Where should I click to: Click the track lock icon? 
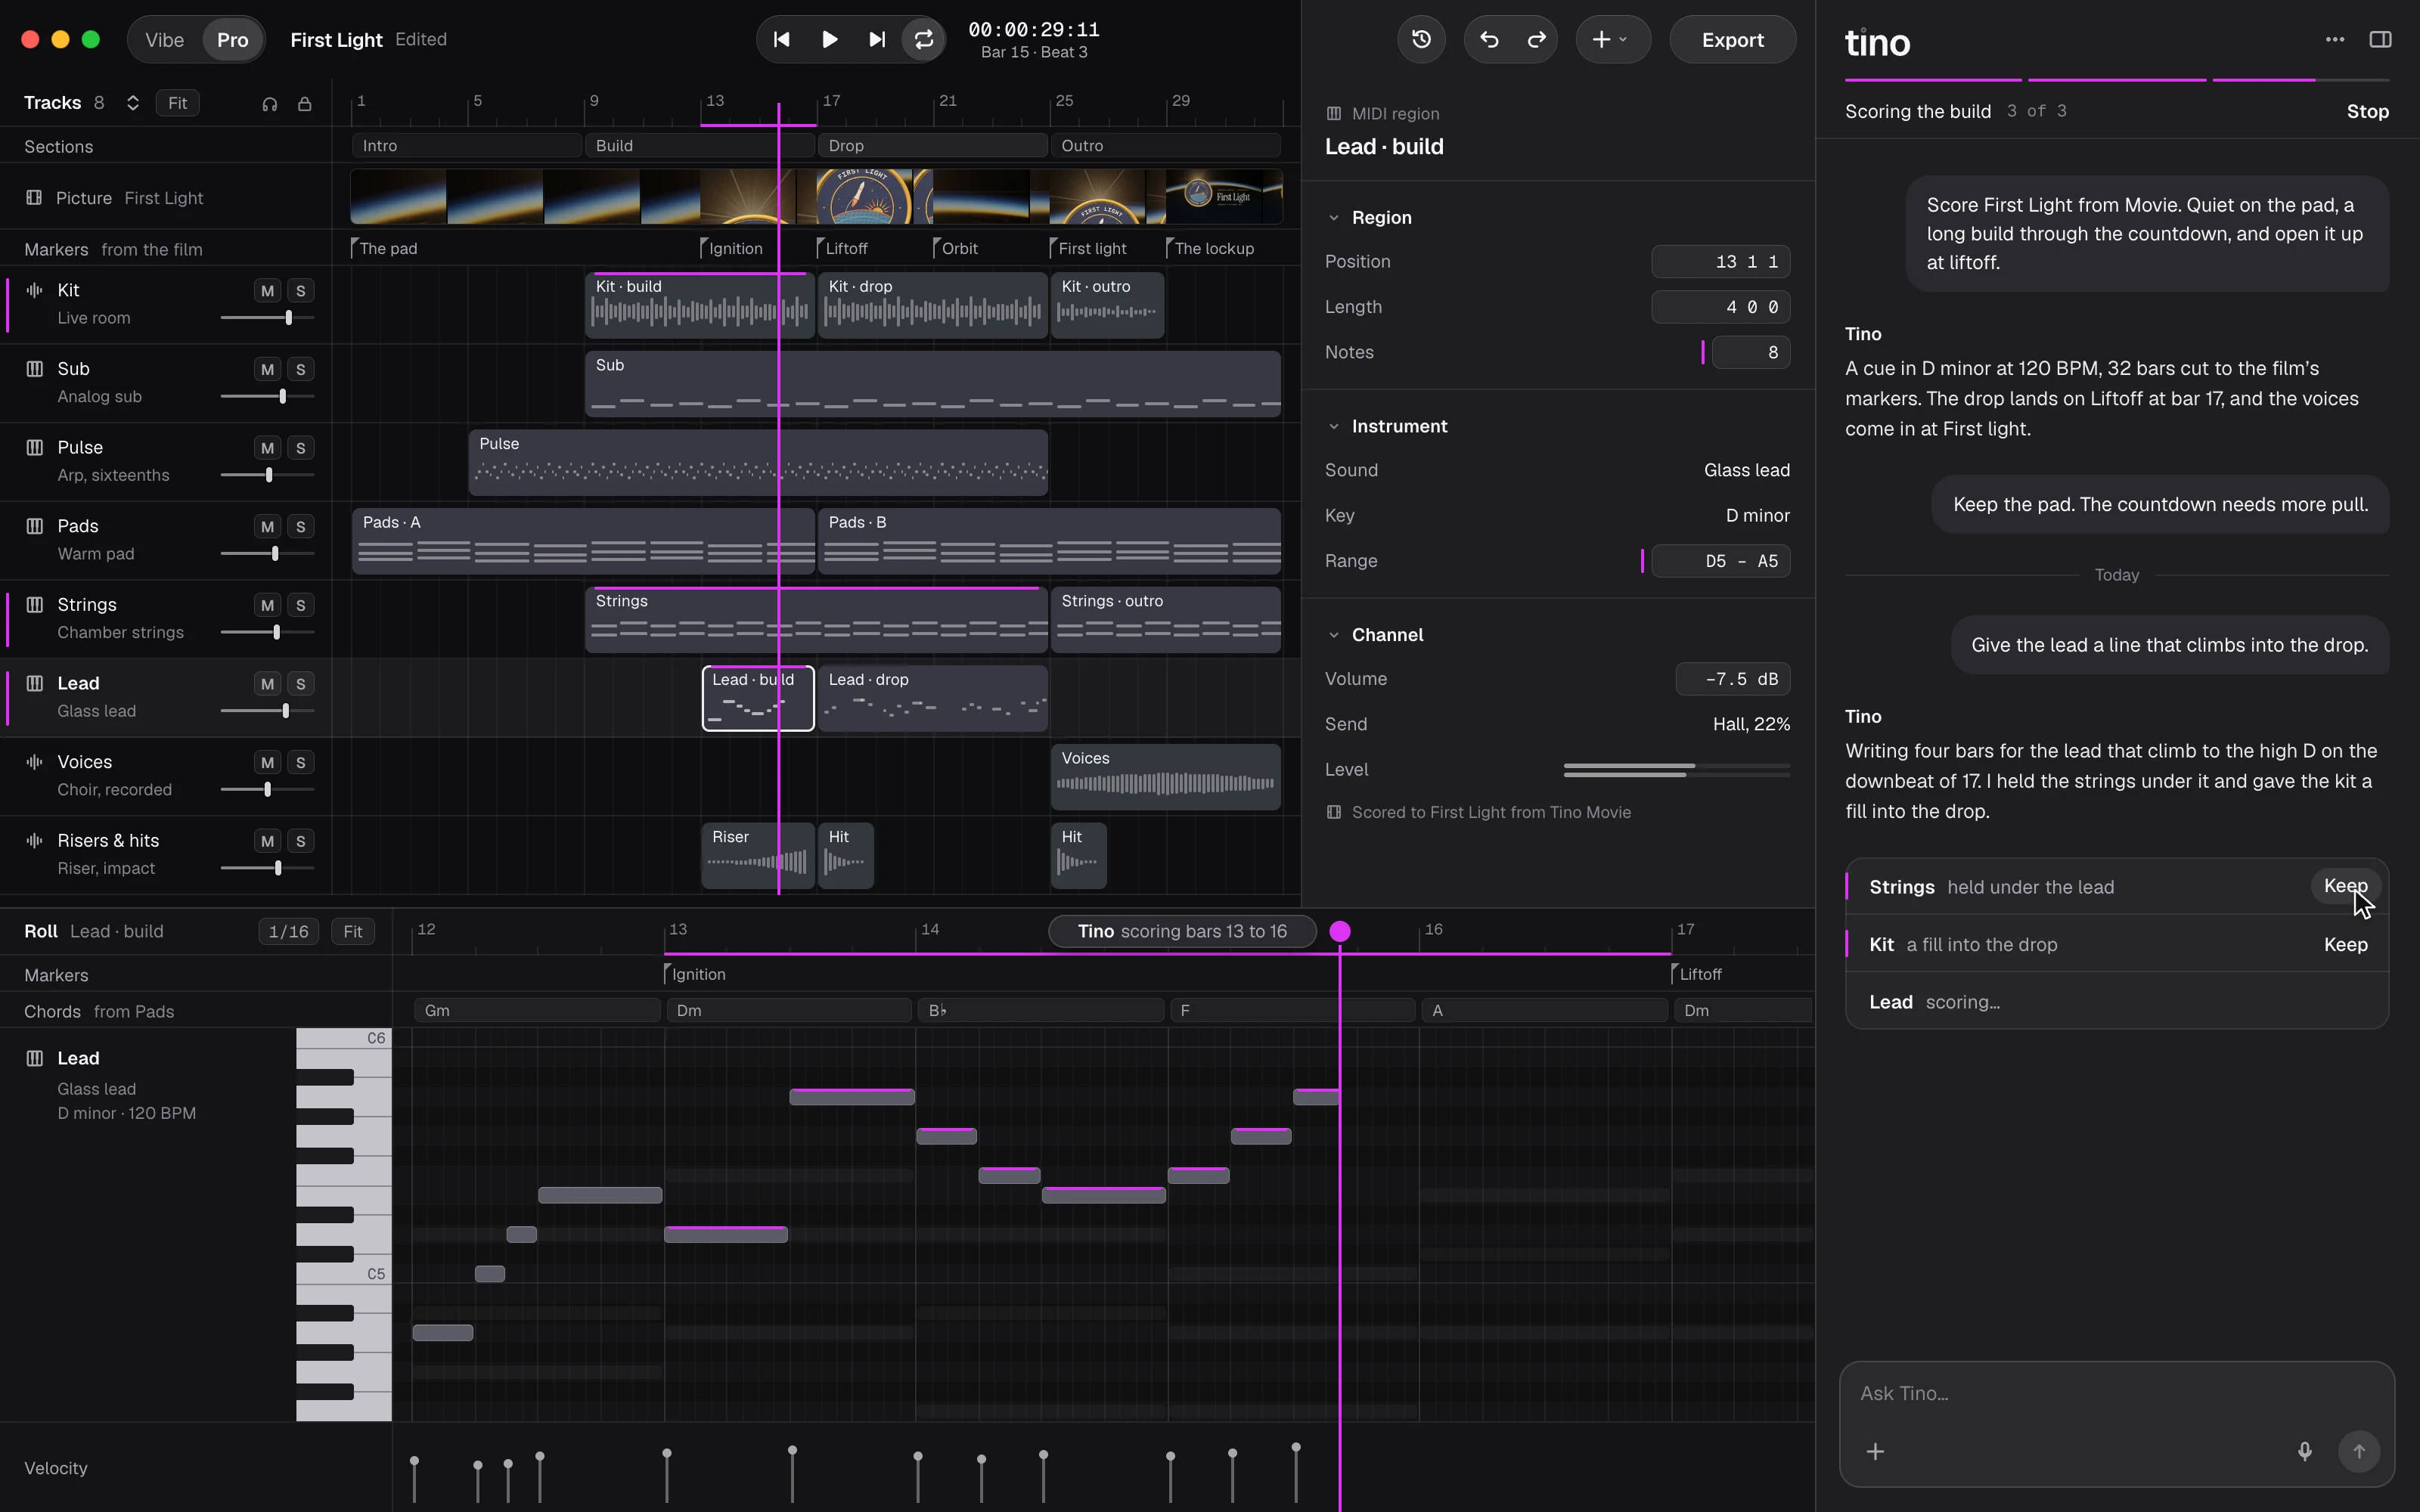point(305,104)
